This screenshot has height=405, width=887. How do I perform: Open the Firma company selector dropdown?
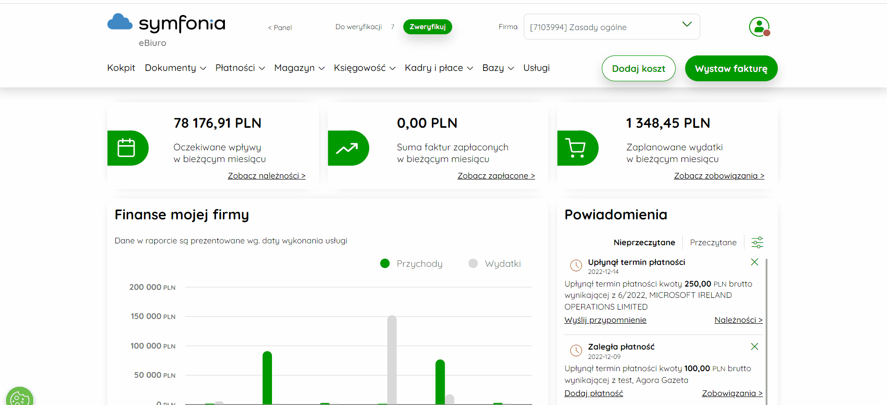coord(612,27)
